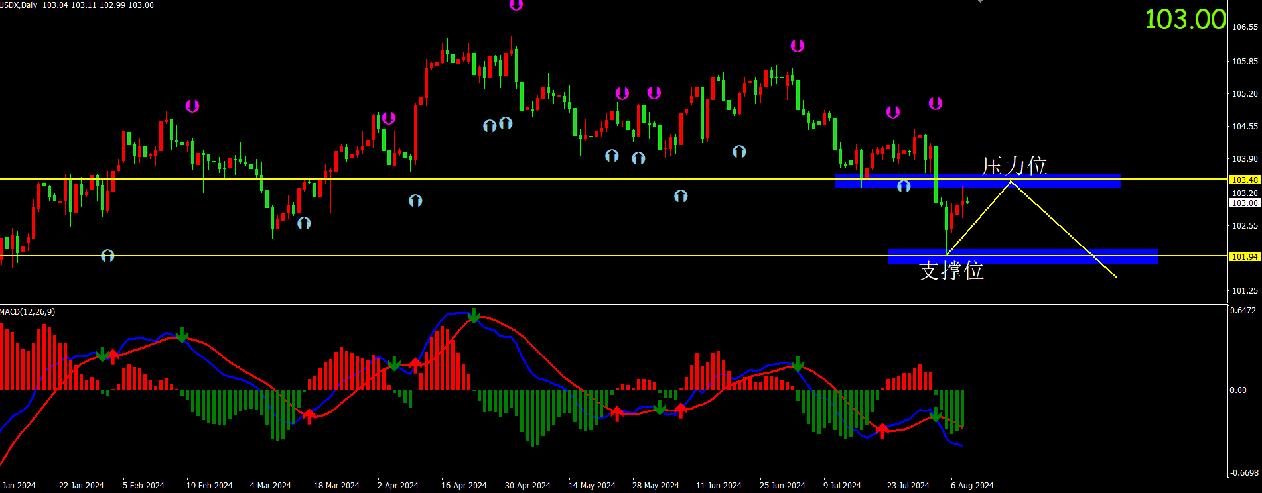The image size is (1262, 493).
Task: Click the large green 103.00 price readout
Action: (1186, 19)
